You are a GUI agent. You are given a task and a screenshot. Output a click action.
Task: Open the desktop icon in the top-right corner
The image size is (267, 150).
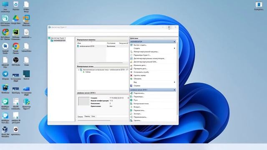coord(259,6)
